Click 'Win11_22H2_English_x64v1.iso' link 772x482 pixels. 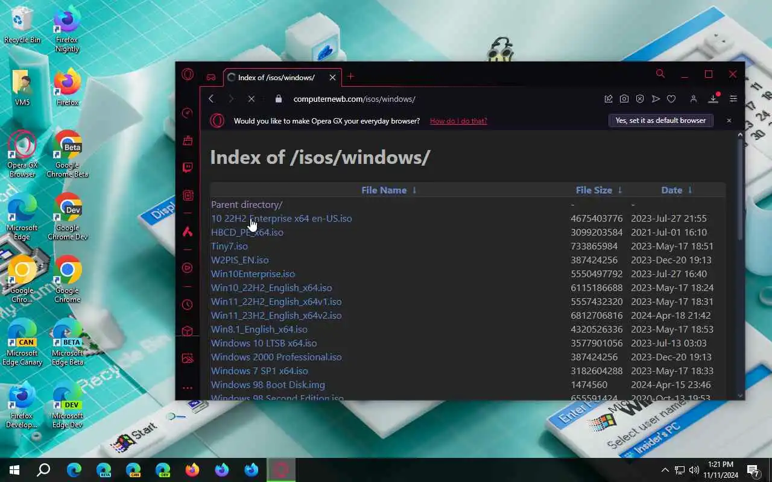pyautogui.click(x=276, y=301)
